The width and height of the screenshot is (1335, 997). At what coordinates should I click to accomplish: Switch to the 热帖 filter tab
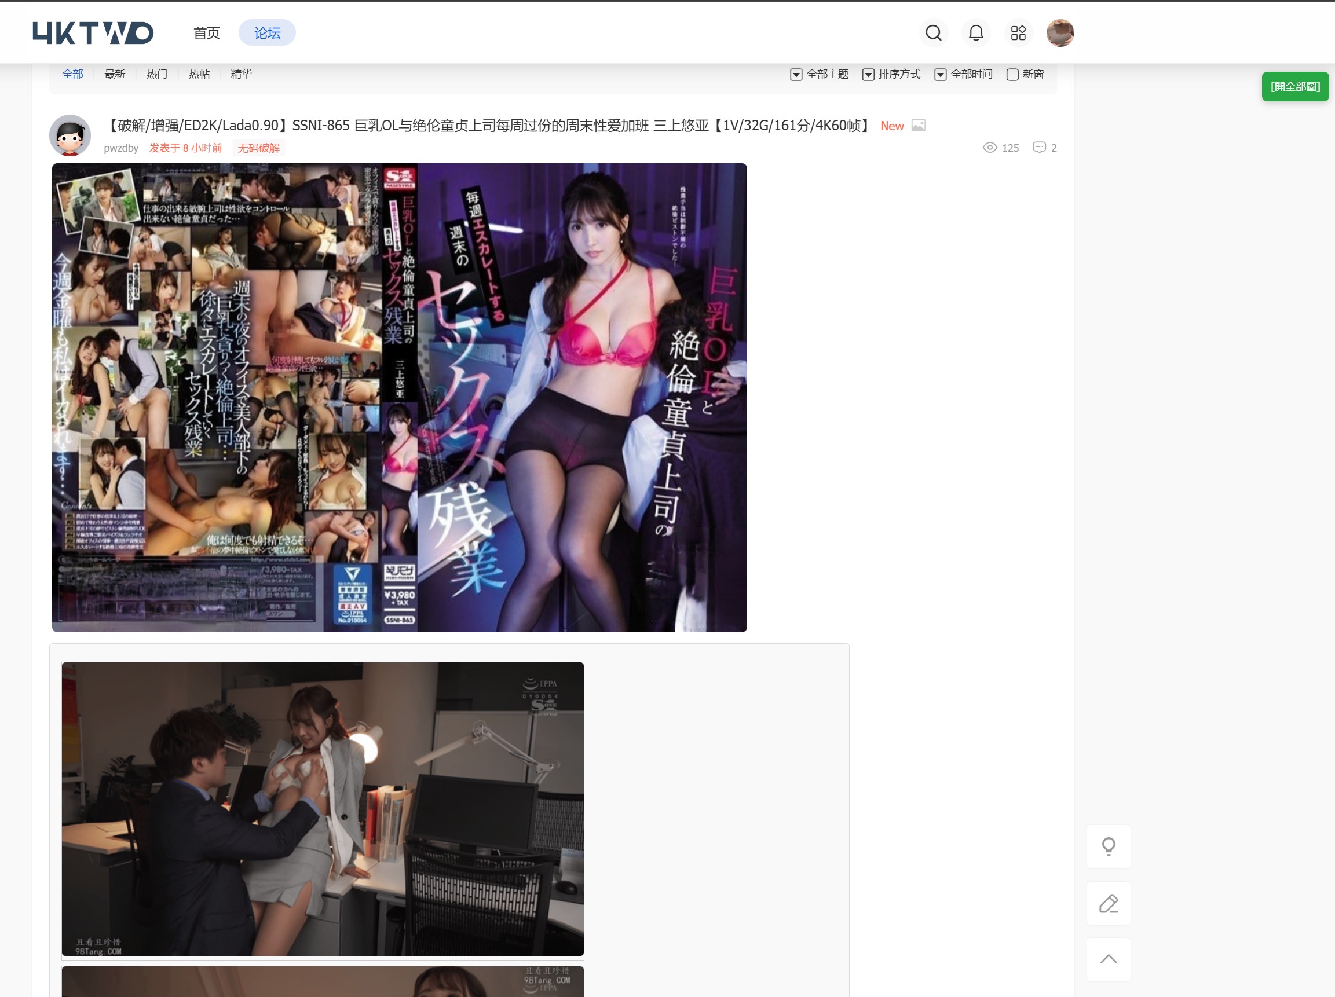[199, 74]
